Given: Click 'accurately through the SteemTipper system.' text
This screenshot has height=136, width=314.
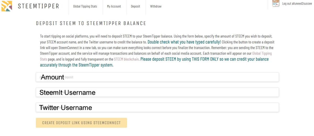Looking at the screenshot, I should [x=77, y=65].
